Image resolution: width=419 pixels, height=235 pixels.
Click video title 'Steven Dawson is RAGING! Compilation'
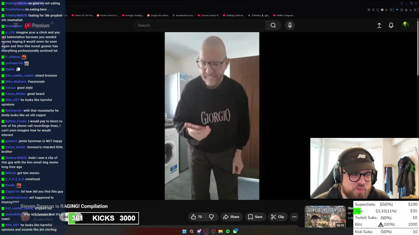(x=64, y=206)
